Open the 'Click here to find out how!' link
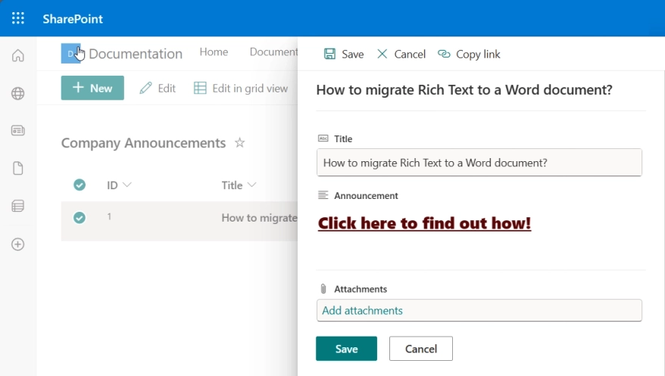Screen dimensions: 665x376 point(425,223)
